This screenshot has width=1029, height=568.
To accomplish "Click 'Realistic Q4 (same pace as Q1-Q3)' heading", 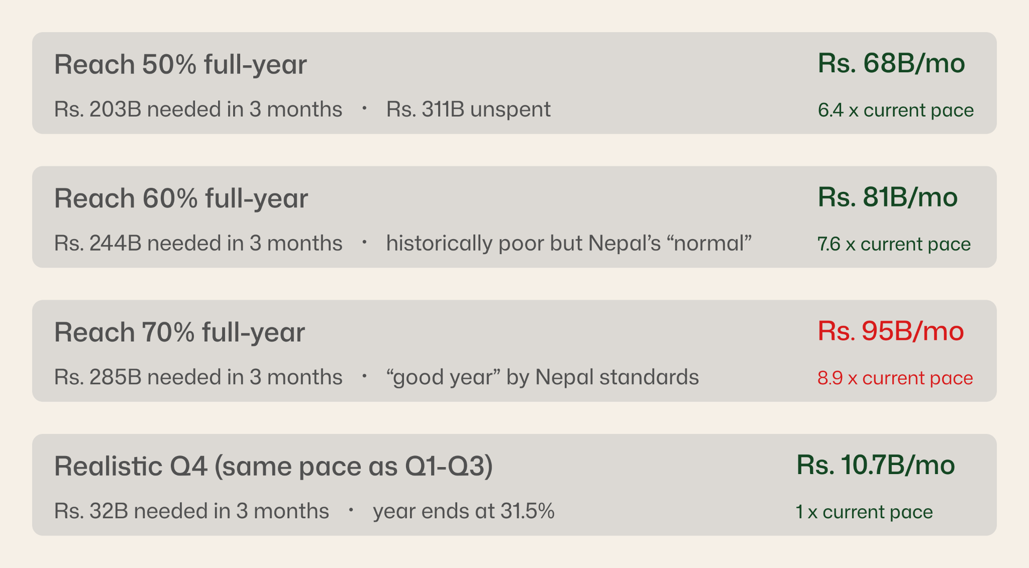I will [273, 467].
